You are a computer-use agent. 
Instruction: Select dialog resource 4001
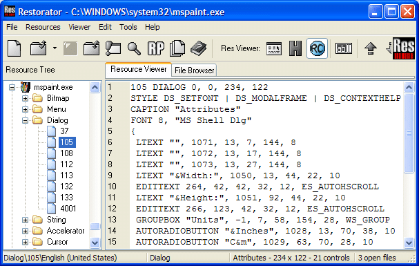click(x=68, y=208)
